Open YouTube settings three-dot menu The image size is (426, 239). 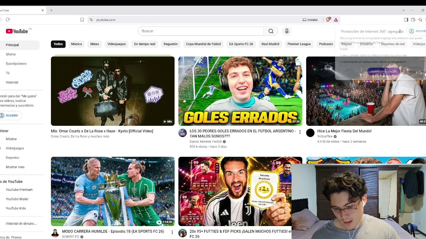400,31
